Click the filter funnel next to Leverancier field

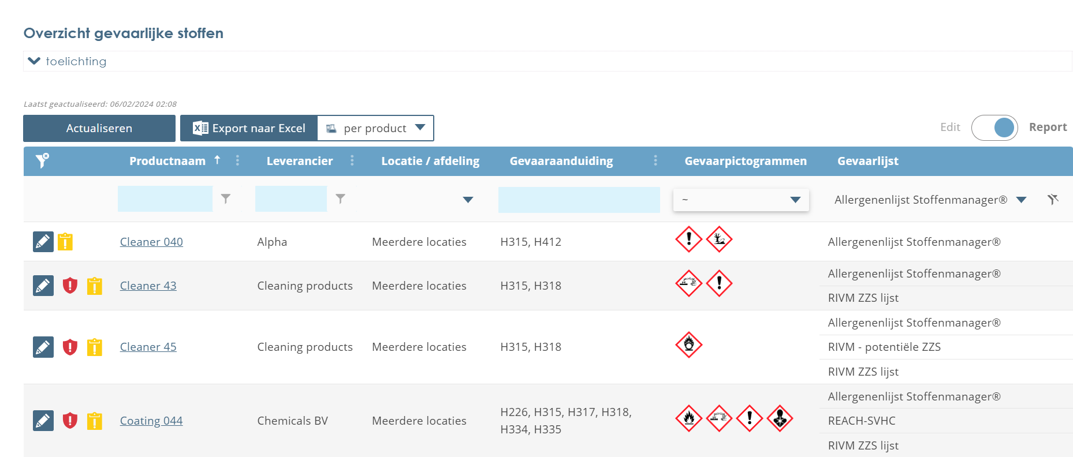[x=341, y=199]
